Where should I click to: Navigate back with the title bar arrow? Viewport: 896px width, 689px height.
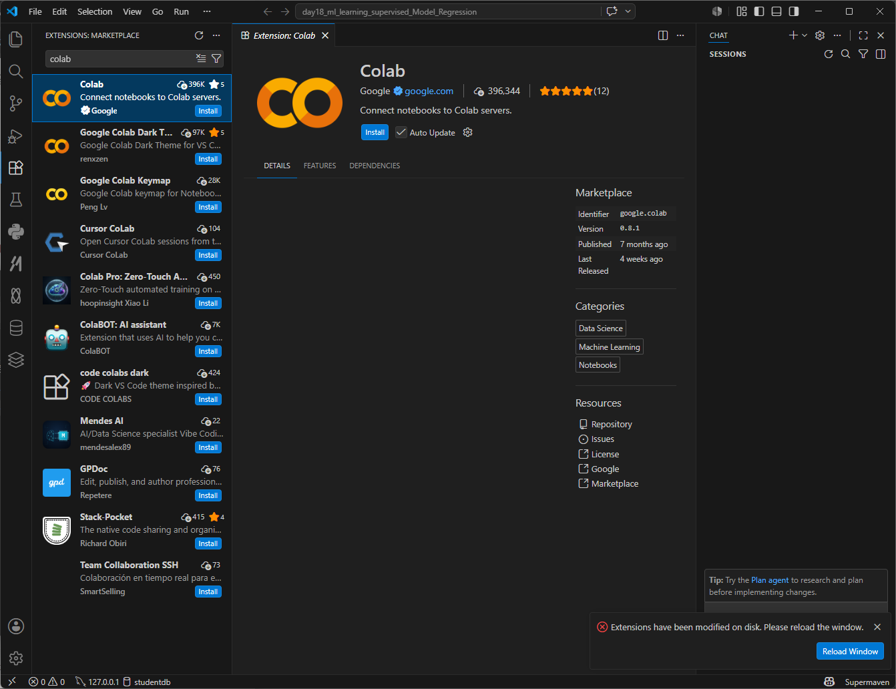pyautogui.click(x=268, y=11)
